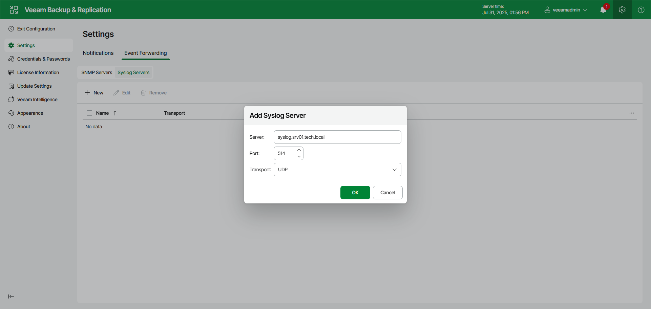This screenshot has height=309, width=651.
Task: Collapse the sidebar with bottom arrow icon
Action: 11,296
